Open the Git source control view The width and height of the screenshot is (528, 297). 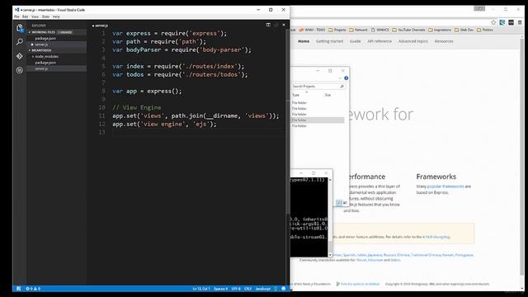pyautogui.click(x=20, y=56)
